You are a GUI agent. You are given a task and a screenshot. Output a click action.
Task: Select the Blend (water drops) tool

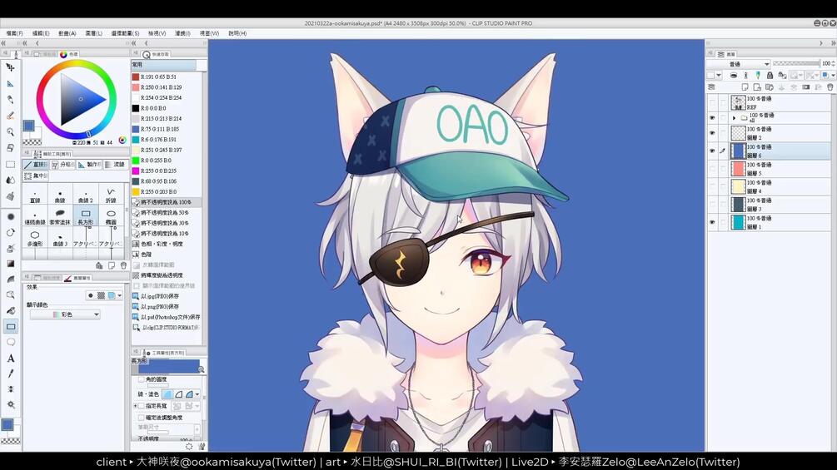tap(10, 181)
